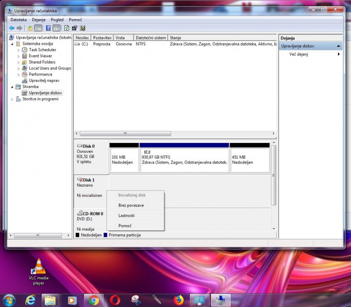Click the blue Back arrow in toolbar
351x307 pixels.
pos(12,28)
